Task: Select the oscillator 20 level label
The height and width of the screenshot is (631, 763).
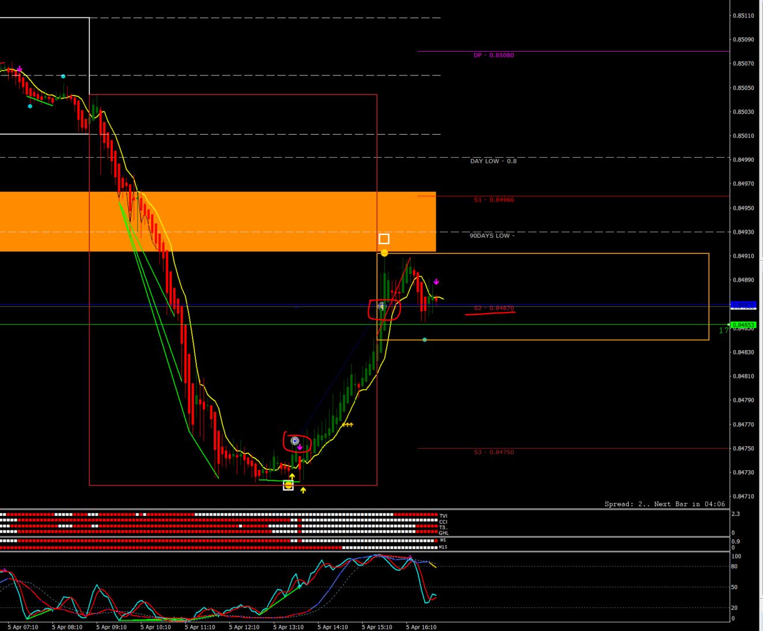Action: click(x=735, y=607)
